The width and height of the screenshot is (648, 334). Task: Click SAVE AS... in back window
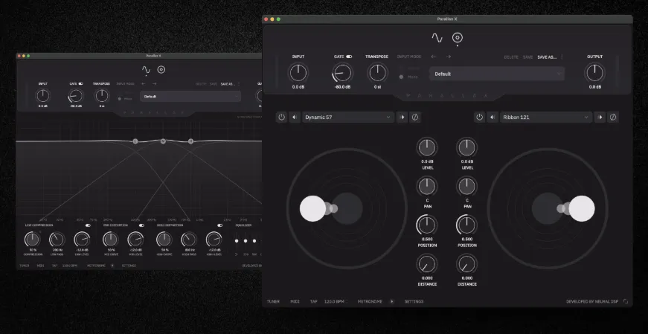tap(228, 84)
